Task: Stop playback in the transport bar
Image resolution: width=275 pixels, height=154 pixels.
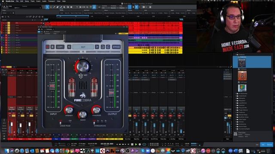Action: (132, 145)
